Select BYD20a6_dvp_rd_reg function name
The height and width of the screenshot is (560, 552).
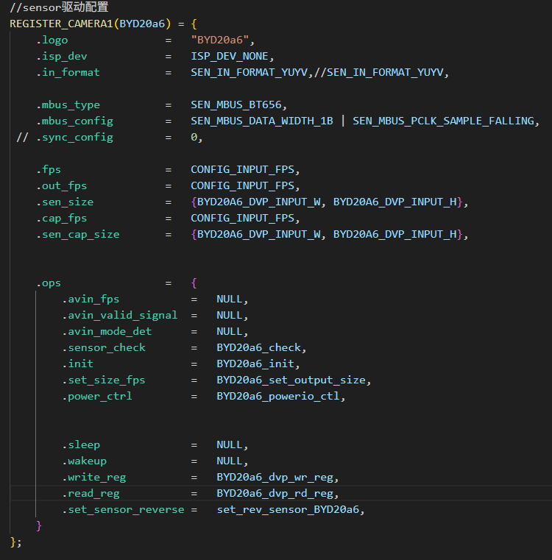coord(275,494)
